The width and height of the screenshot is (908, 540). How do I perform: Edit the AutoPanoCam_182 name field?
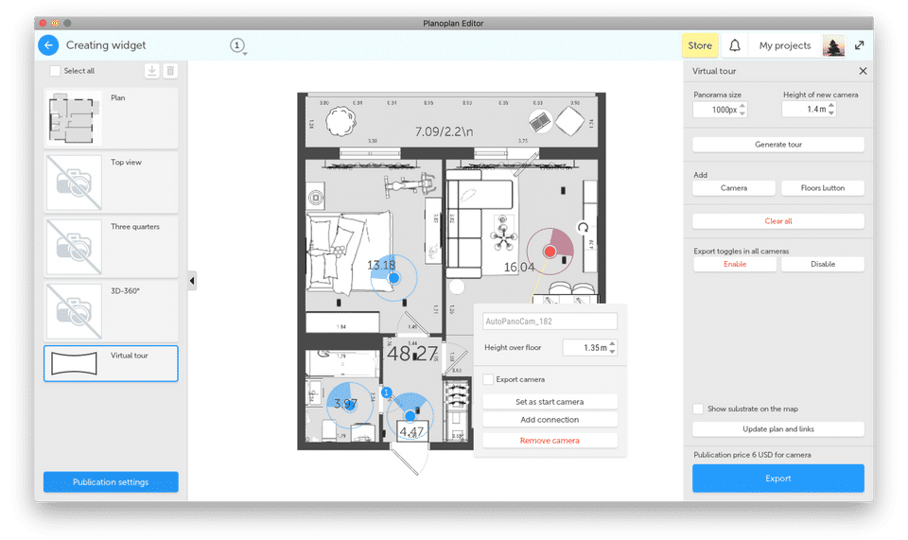point(550,322)
